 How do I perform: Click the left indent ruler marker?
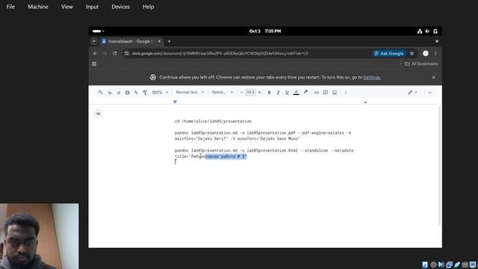175,102
